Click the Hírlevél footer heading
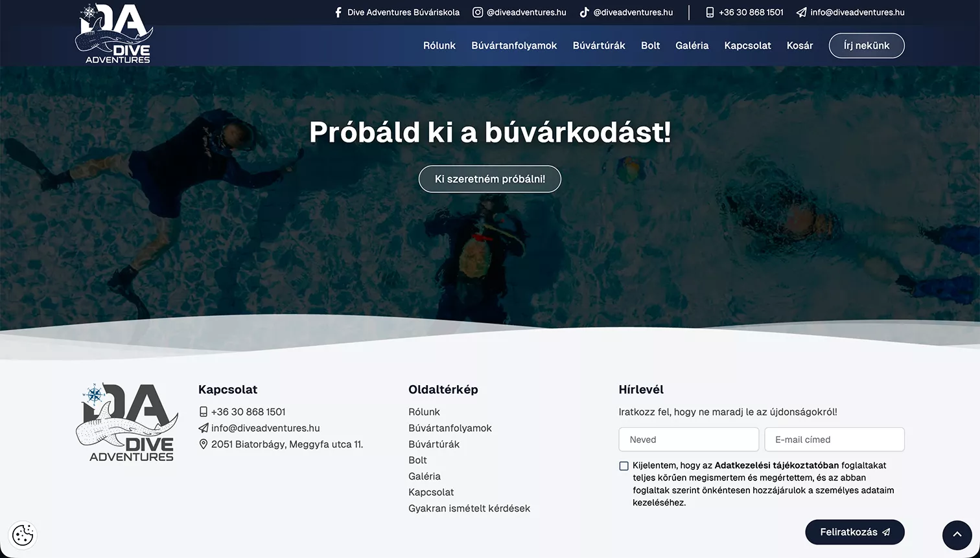The image size is (980, 558). click(641, 390)
